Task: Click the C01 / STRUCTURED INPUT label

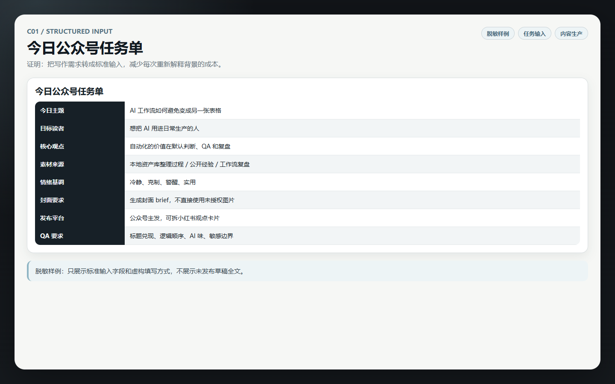Action: coord(70,32)
